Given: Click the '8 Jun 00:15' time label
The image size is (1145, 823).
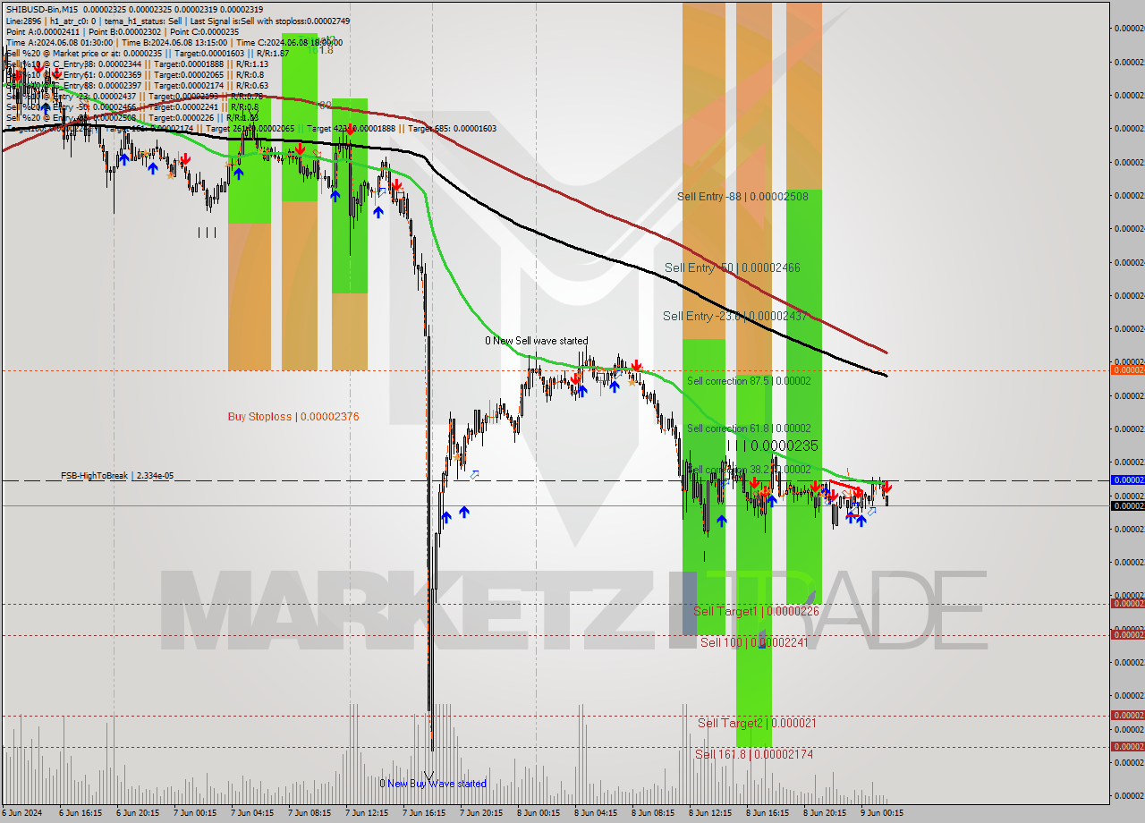Looking at the screenshot, I should pyautogui.click(x=540, y=813).
